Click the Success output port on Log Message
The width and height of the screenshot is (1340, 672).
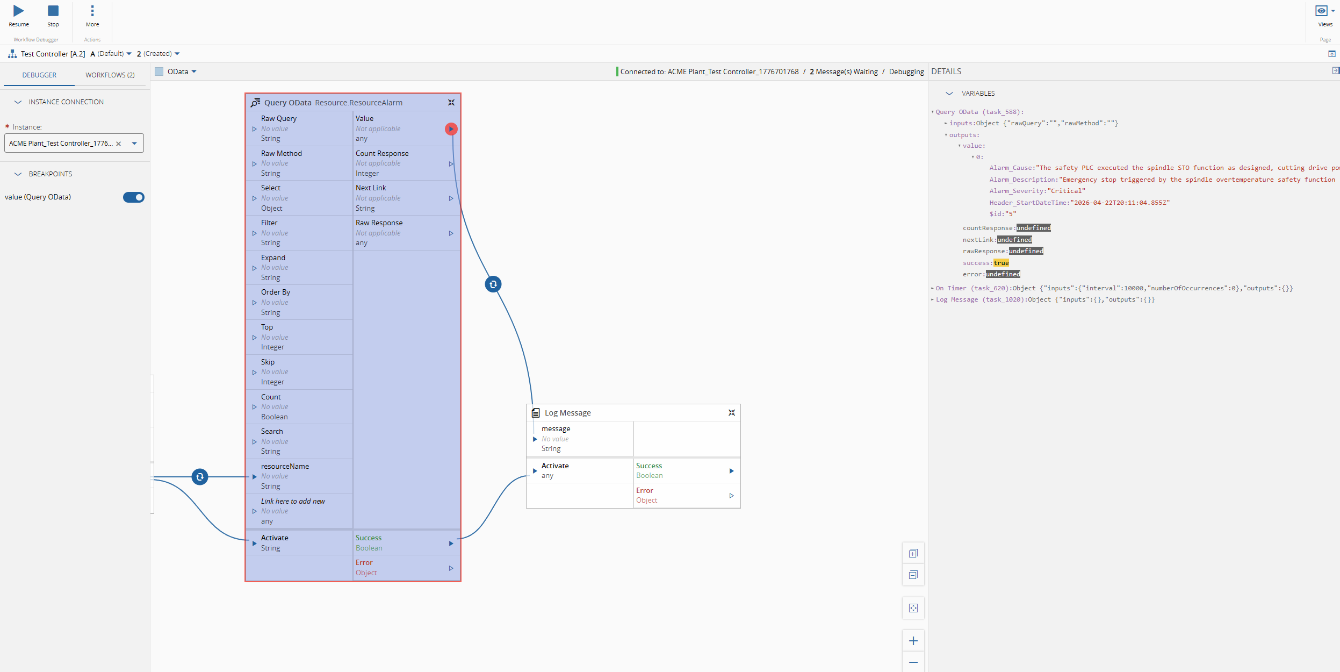click(732, 470)
